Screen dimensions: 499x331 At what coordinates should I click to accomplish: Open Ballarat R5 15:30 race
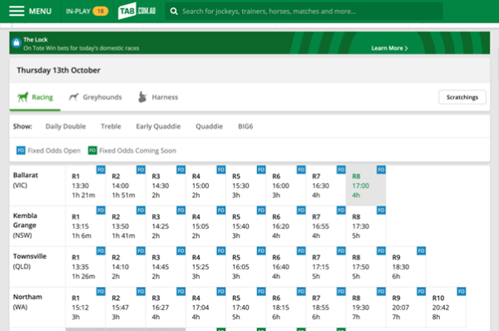(246, 185)
